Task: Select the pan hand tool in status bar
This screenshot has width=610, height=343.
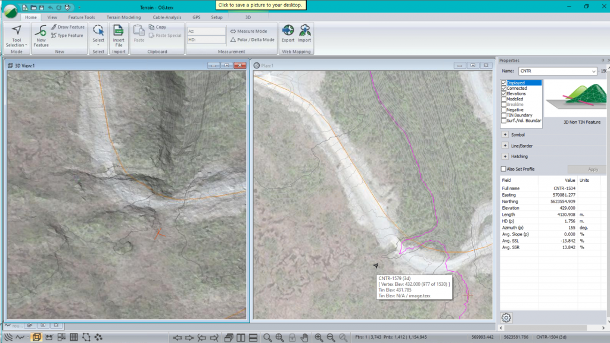Action: click(304, 337)
